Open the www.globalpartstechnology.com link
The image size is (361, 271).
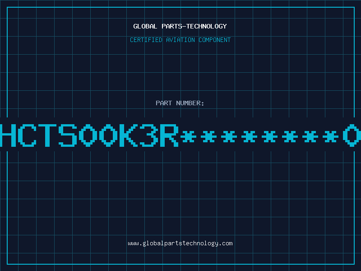click(180, 243)
